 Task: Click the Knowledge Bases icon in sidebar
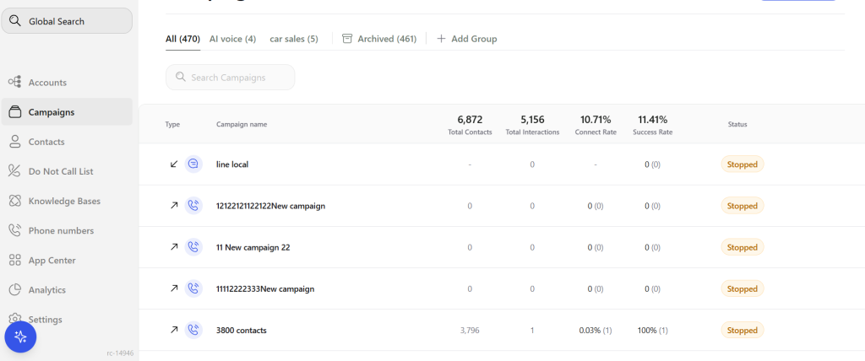pyautogui.click(x=15, y=202)
